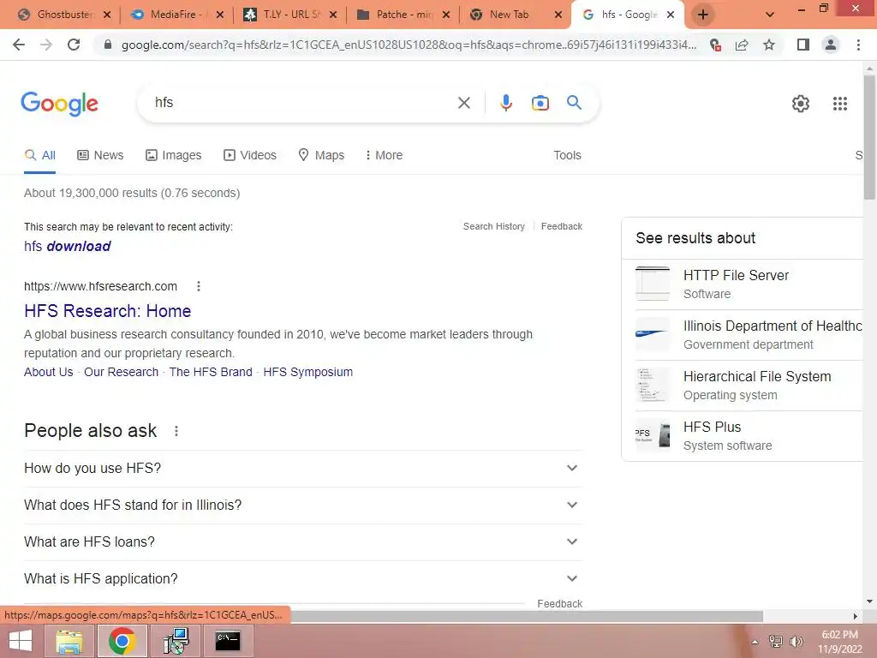
Task: Open the About Us sitelink
Action: tap(49, 372)
